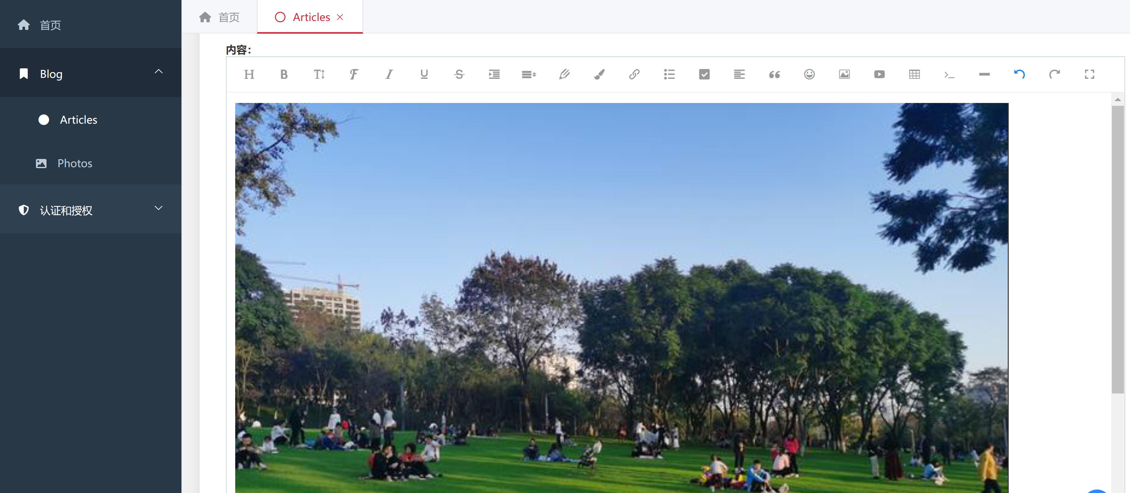Undo the last edit

pyautogui.click(x=1020, y=74)
